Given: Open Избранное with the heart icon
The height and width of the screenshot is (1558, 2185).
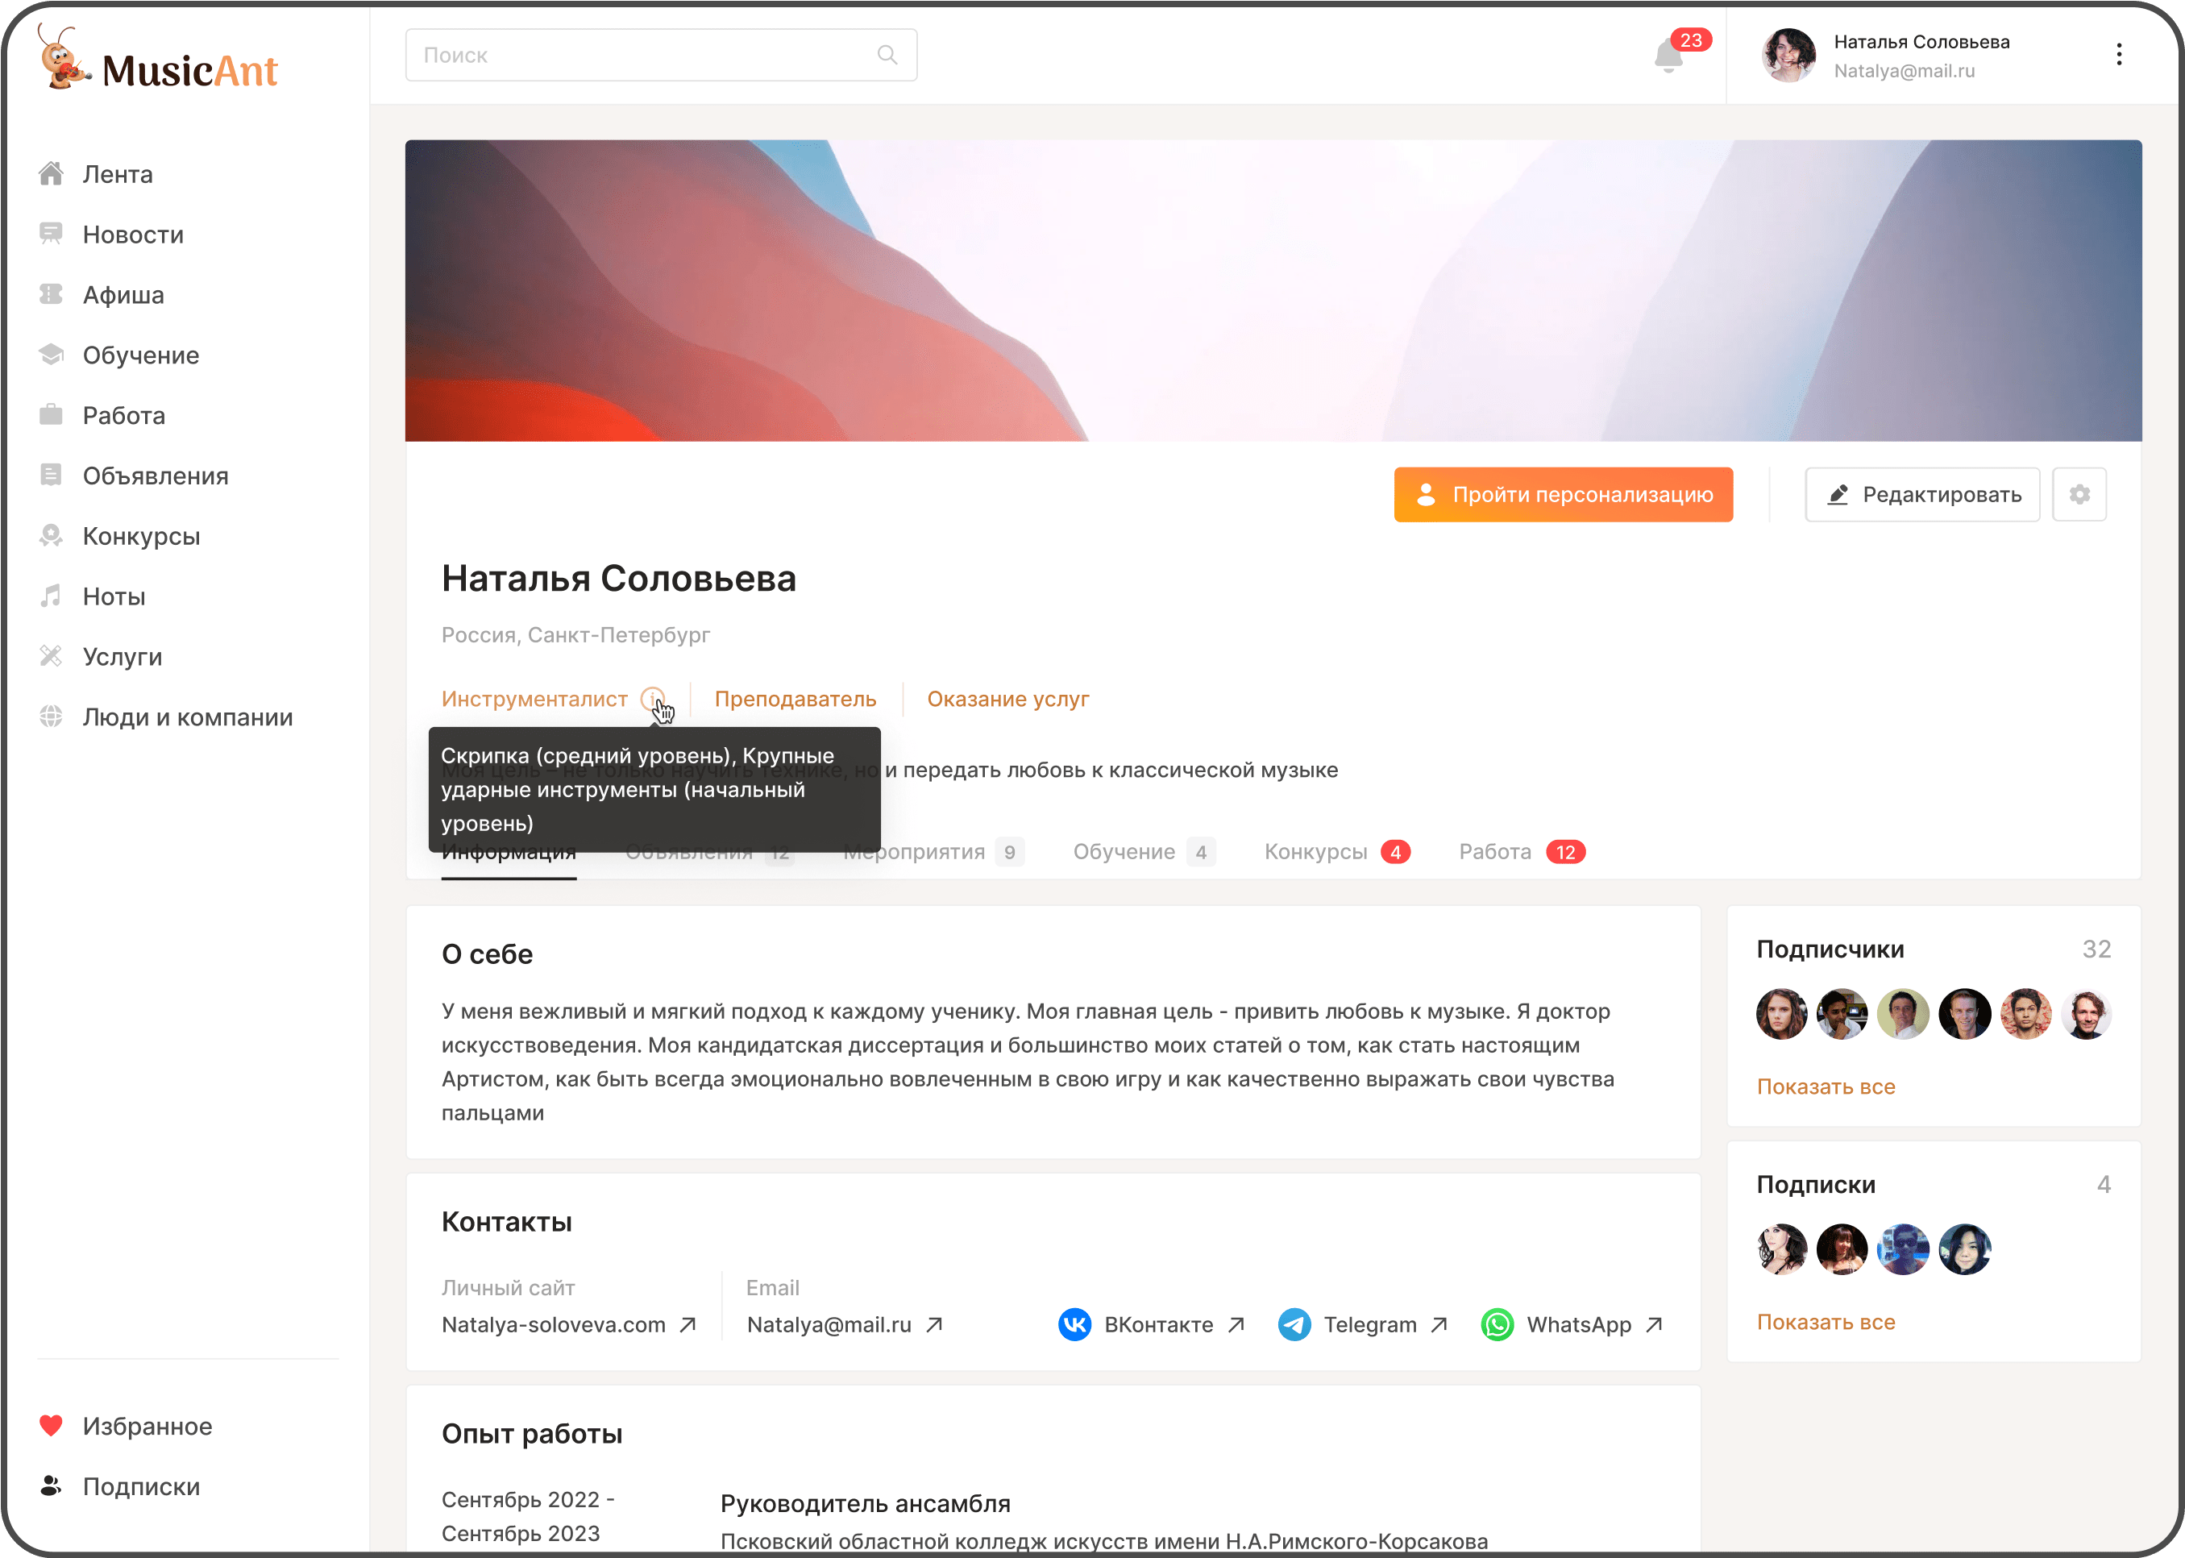Looking at the screenshot, I should (x=146, y=1427).
